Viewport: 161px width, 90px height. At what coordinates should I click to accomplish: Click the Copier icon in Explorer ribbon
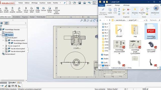(x=110, y=11)
